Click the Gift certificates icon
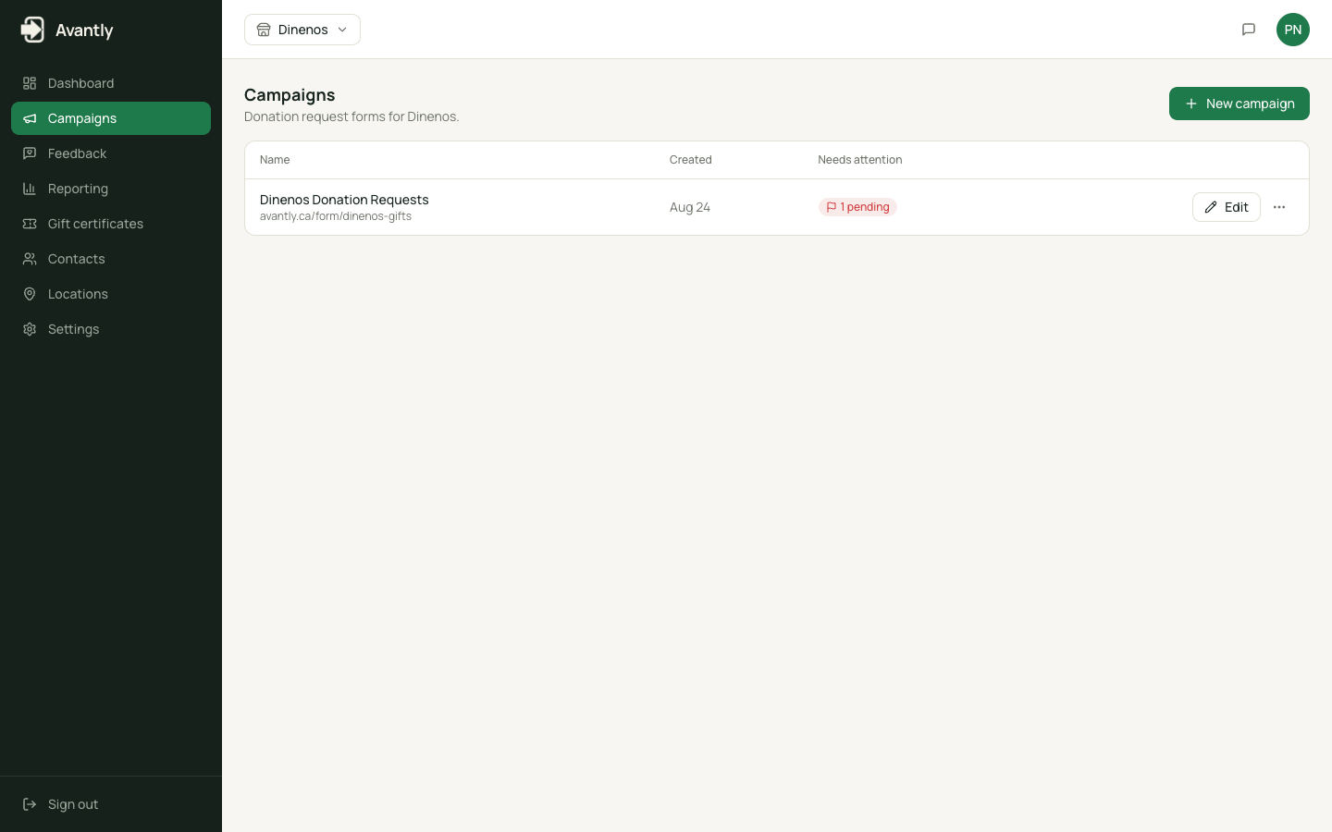This screenshot has height=832, width=1332. tap(30, 224)
